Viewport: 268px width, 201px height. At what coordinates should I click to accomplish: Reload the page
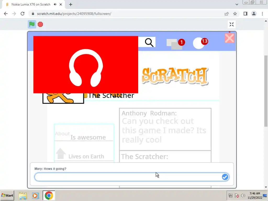[x=23, y=14]
